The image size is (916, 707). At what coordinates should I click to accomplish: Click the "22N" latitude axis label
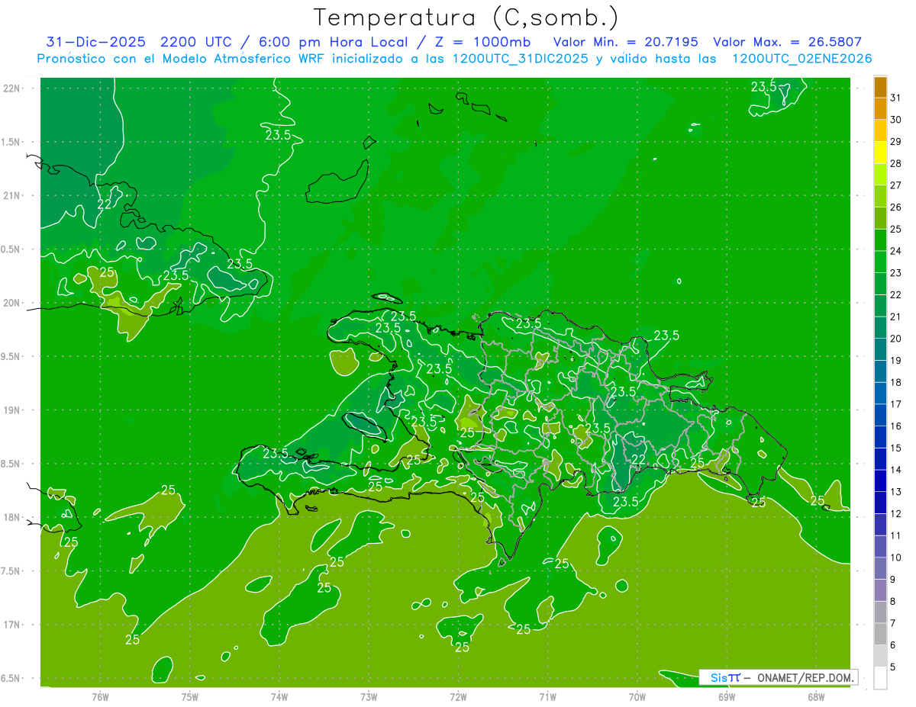pyautogui.click(x=12, y=88)
